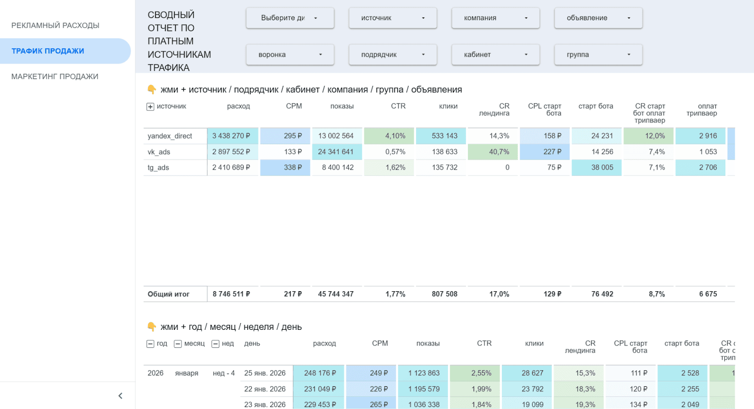The height and width of the screenshot is (409, 754).
Task: Switch to the МАРКЕТИНГ ПРОДАЖИ page
Action: pyautogui.click(x=55, y=76)
